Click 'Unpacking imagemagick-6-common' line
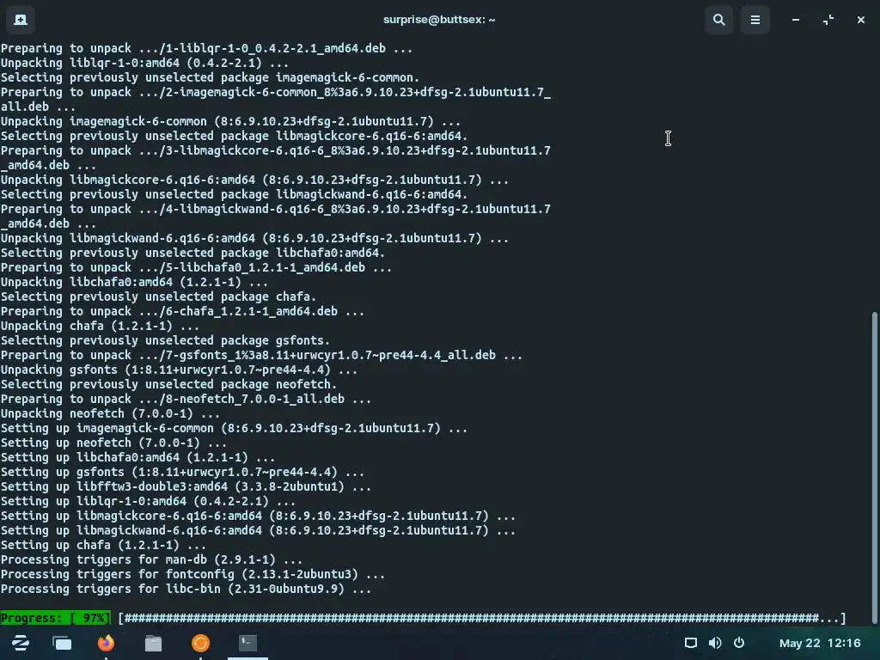 tap(230, 121)
